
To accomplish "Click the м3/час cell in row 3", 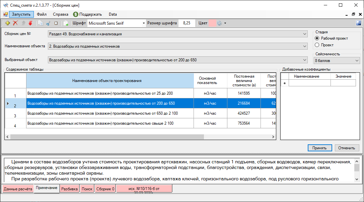I will (x=211, y=113).
